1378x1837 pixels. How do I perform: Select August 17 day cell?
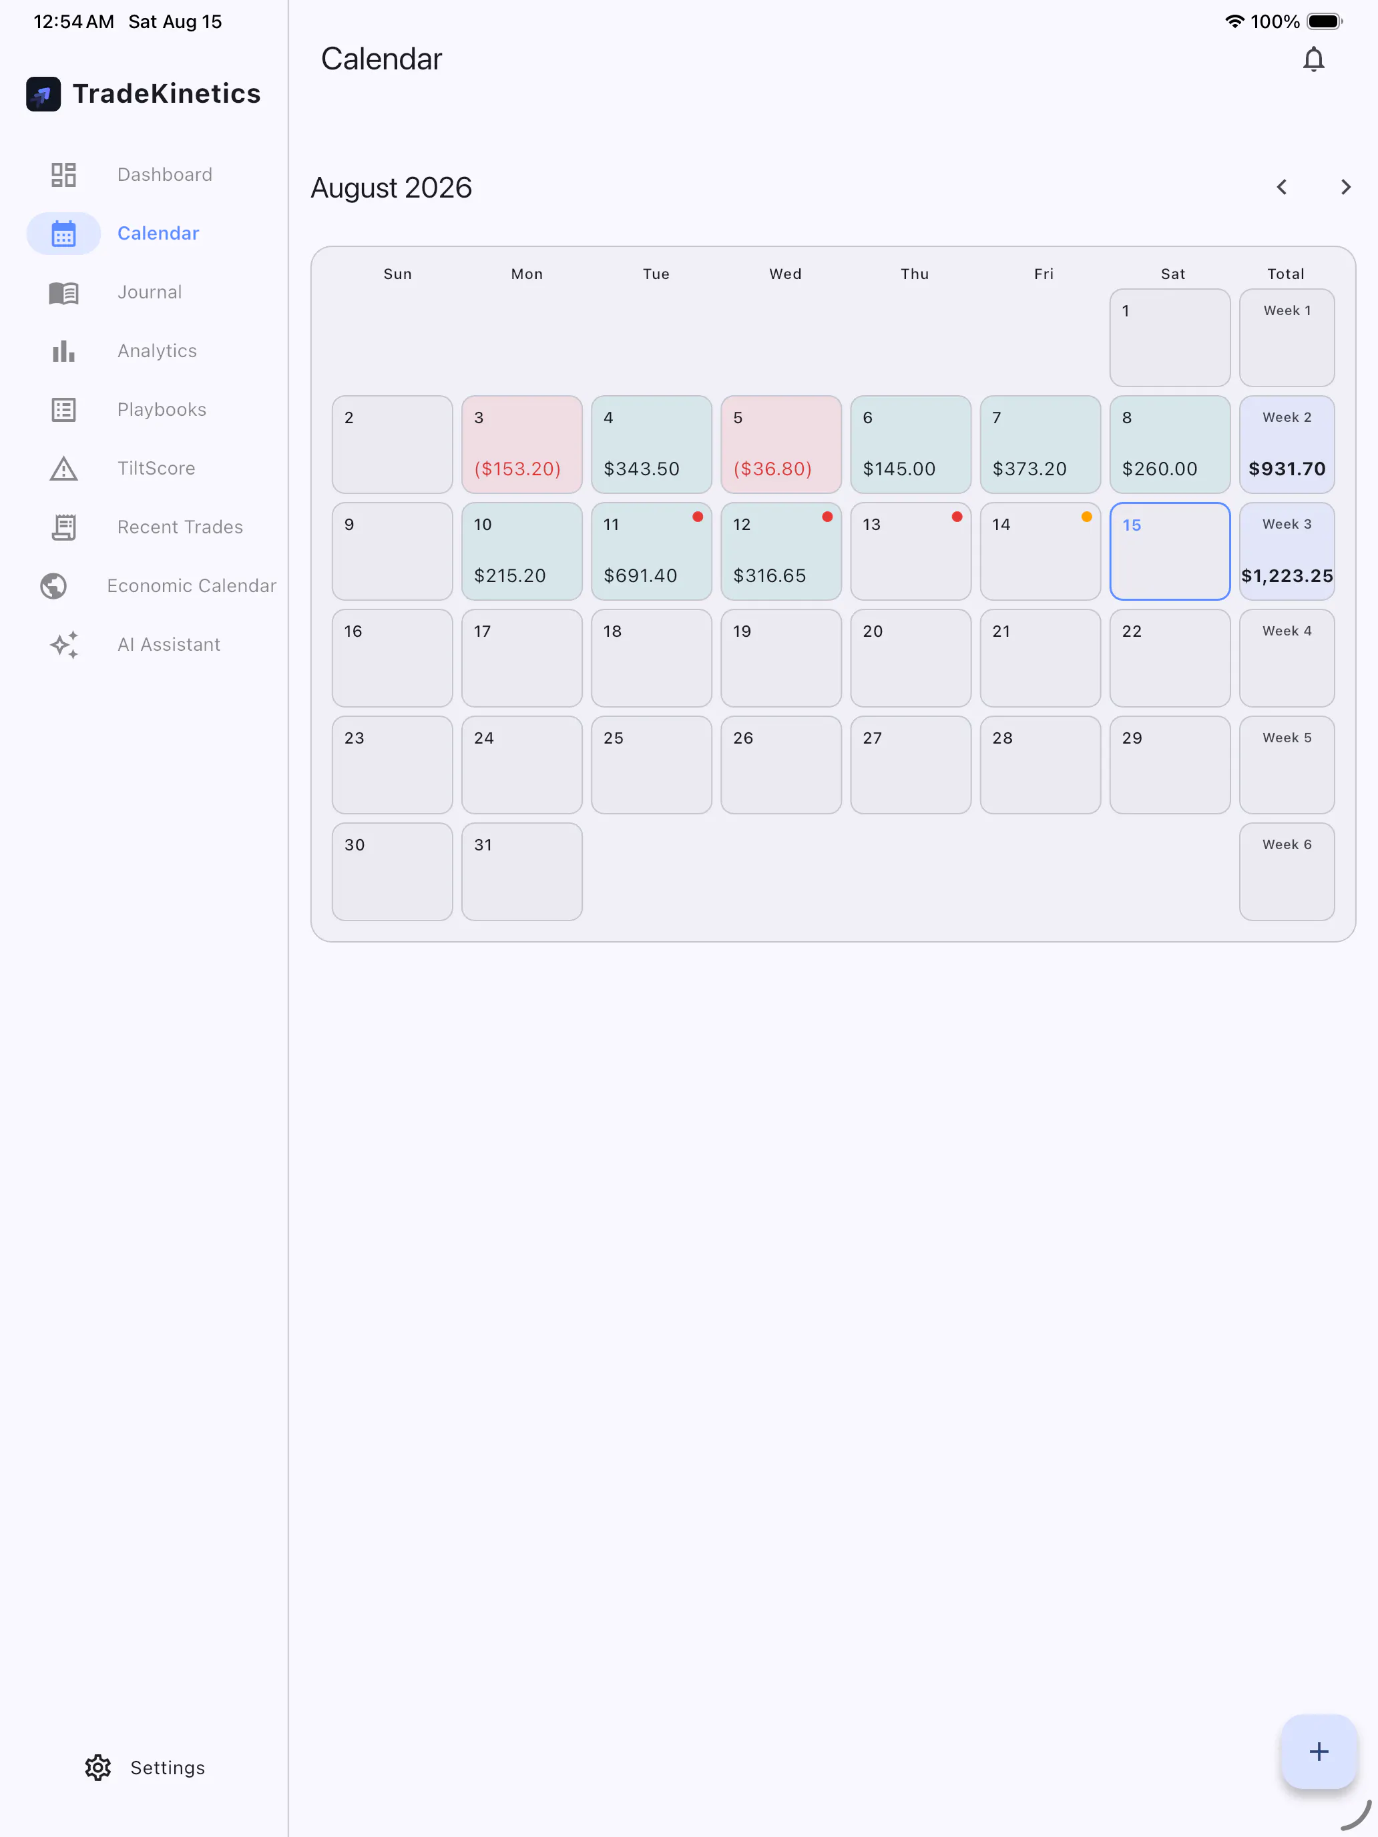pos(521,659)
